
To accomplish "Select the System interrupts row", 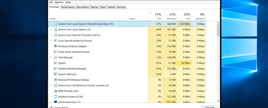I will 67,74.
